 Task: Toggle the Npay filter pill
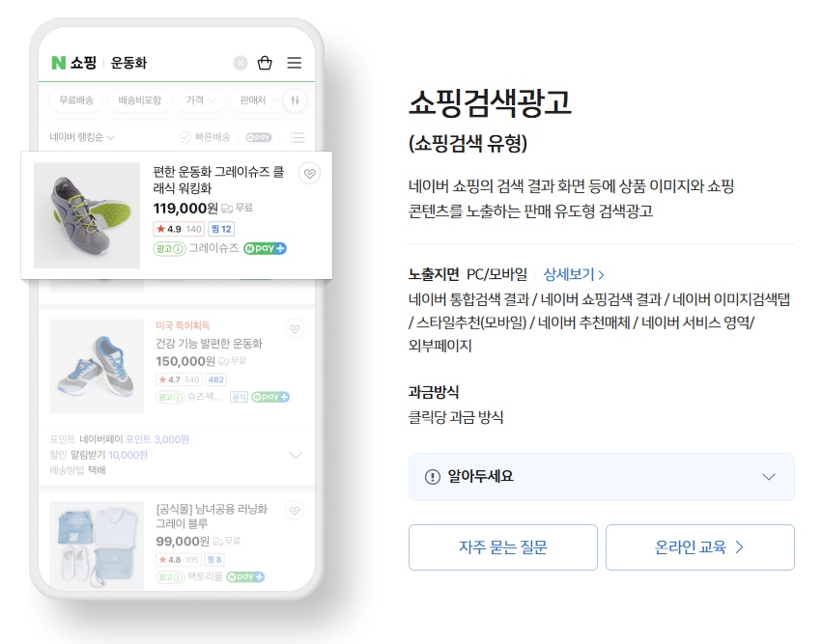click(x=259, y=137)
